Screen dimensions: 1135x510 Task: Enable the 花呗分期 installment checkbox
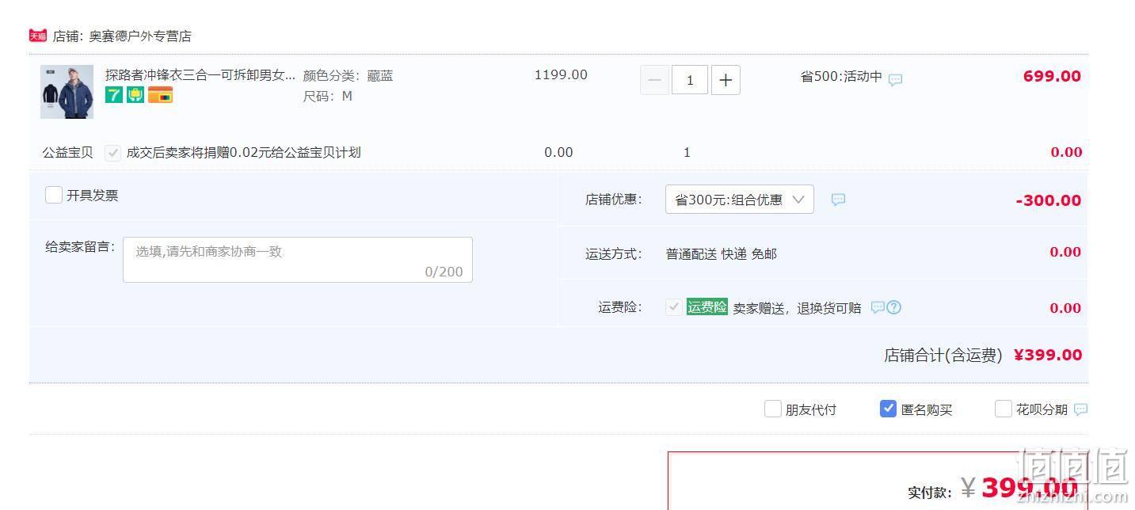1004,409
